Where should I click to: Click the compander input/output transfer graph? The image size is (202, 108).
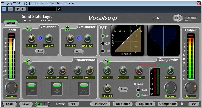click(x=127, y=40)
